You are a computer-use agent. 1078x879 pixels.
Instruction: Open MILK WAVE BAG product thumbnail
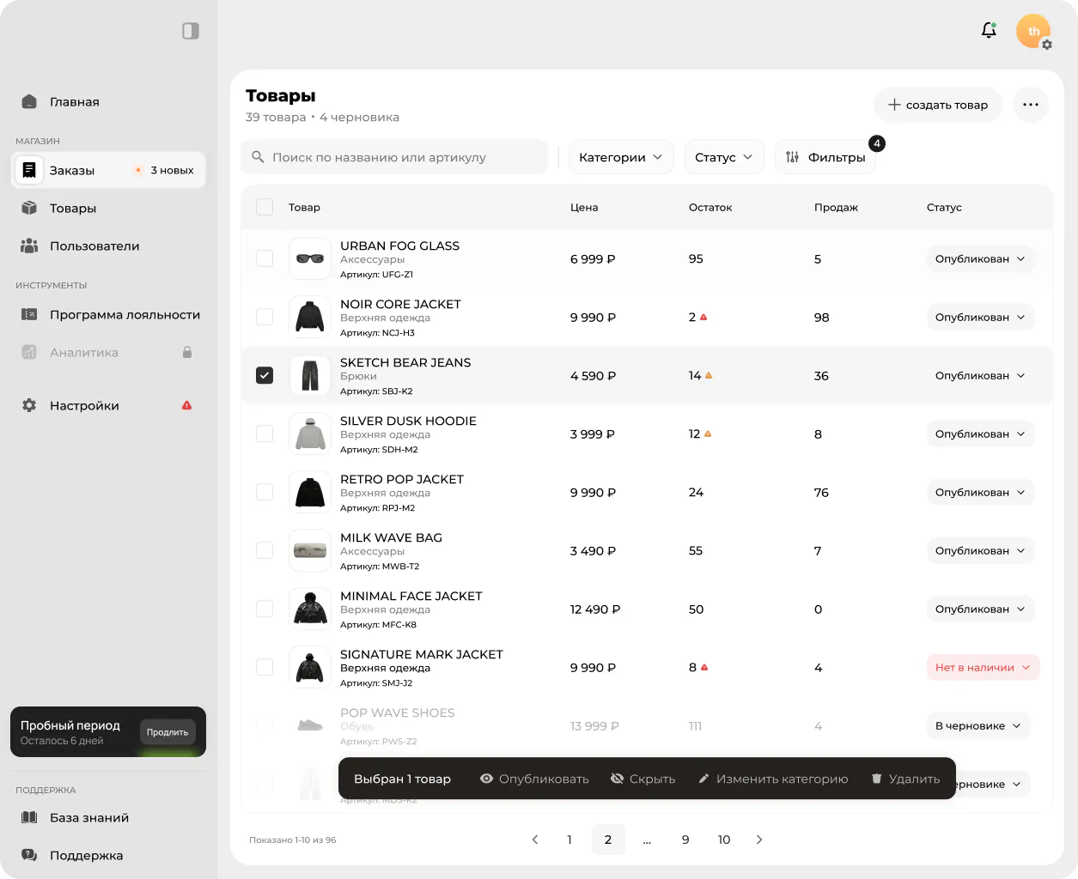click(x=310, y=550)
